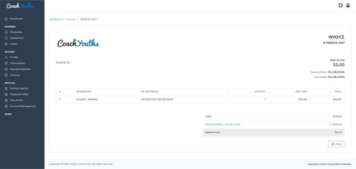Open Account Management article
356x169 pixels.
click(22, 106)
